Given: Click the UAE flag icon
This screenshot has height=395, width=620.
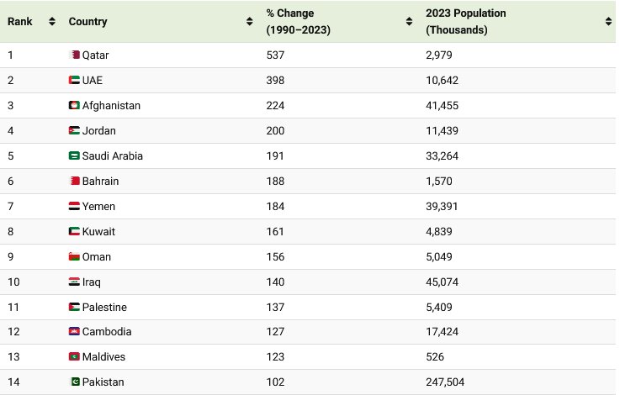Looking at the screenshot, I should [74, 81].
